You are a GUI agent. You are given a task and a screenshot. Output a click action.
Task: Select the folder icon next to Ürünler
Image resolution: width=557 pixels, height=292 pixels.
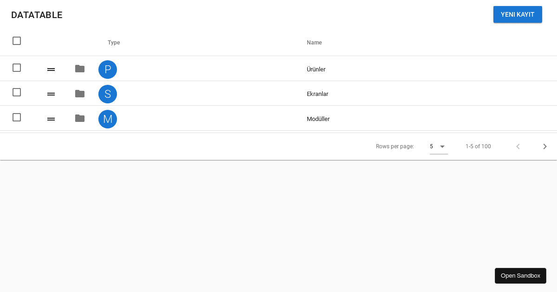(80, 69)
